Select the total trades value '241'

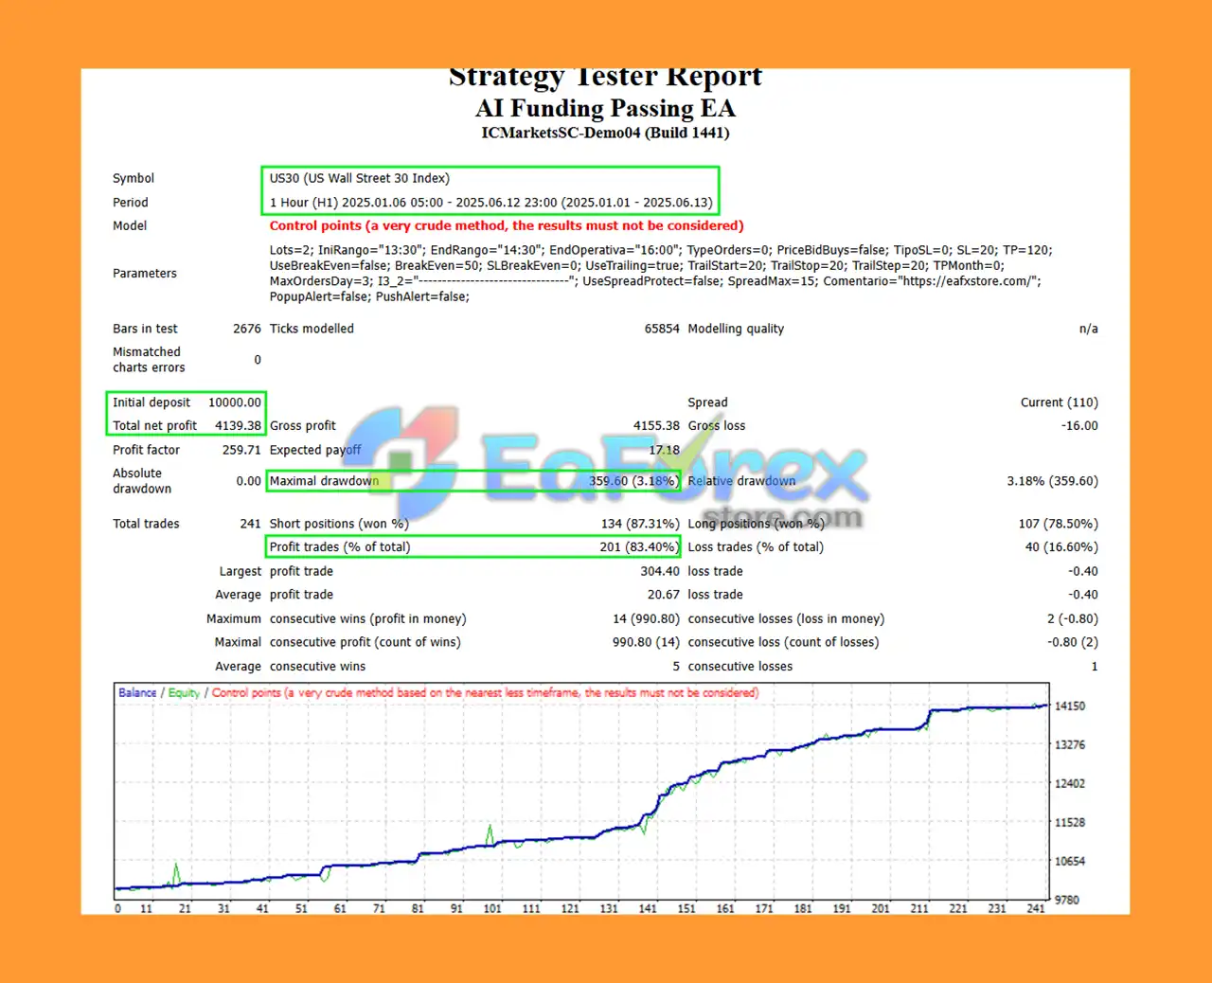click(250, 524)
